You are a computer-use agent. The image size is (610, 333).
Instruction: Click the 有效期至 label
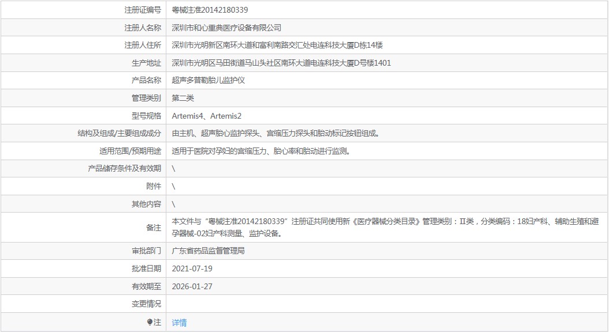(x=146, y=286)
